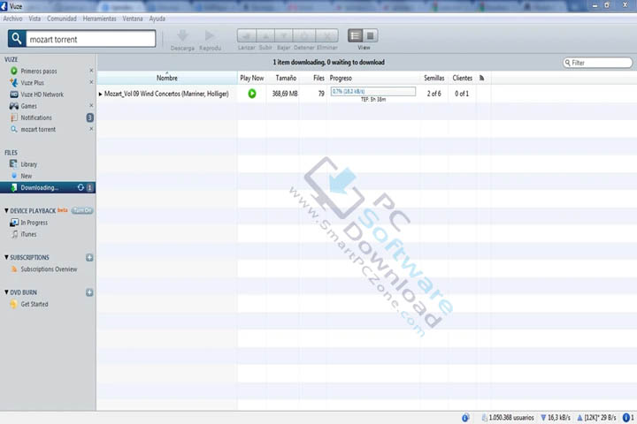Screen dimensions: 637x424
Task: Open Games in the sidebar
Action: click(29, 106)
